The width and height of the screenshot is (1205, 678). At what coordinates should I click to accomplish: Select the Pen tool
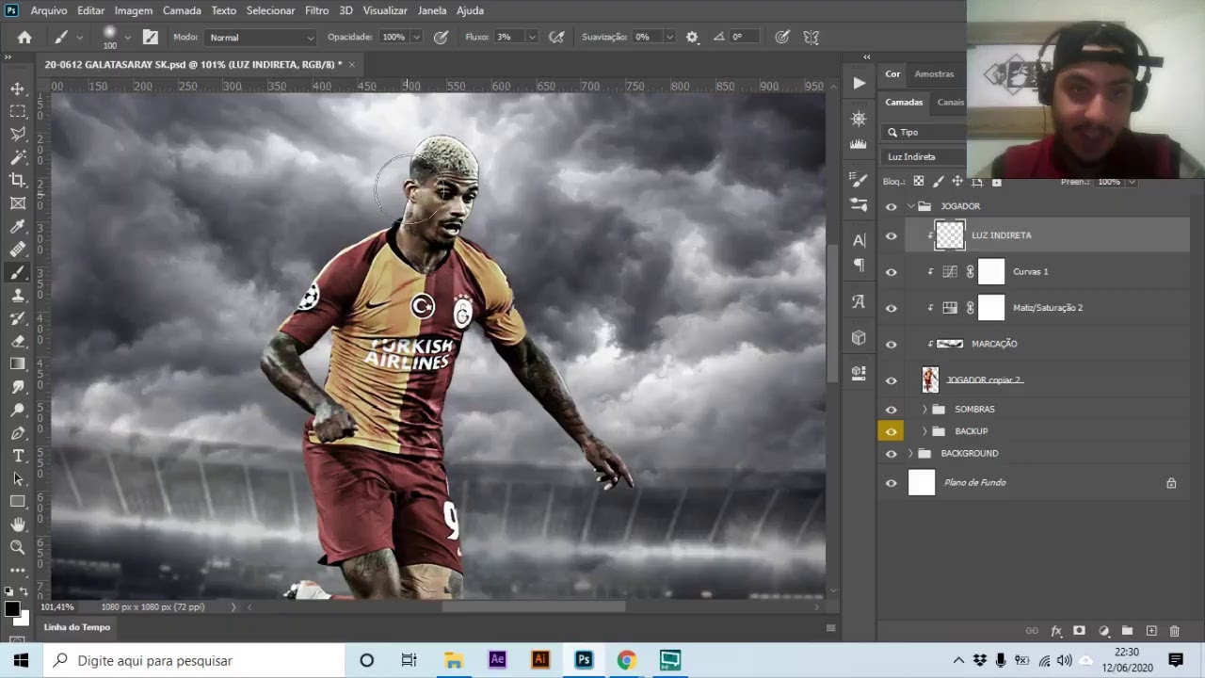(18, 433)
